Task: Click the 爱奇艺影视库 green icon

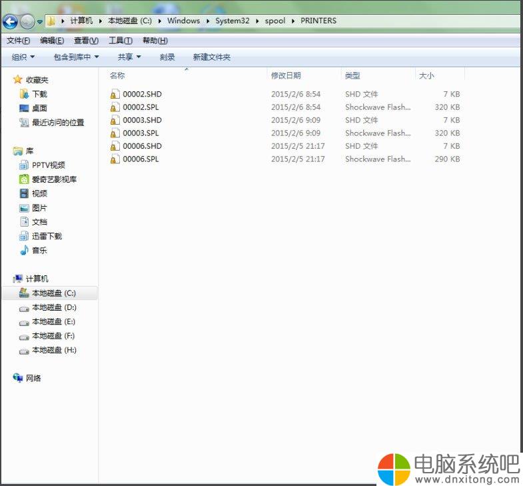Action: coord(24,179)
